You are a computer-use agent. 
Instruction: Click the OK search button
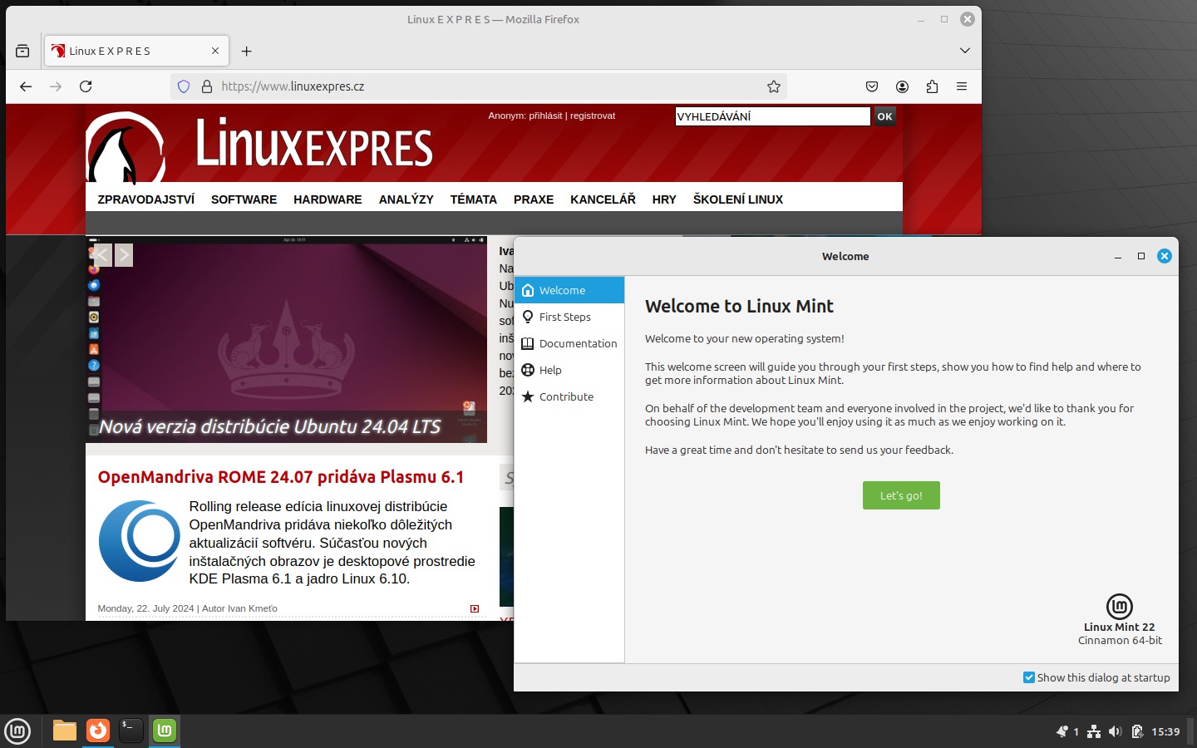coord(884,116)
